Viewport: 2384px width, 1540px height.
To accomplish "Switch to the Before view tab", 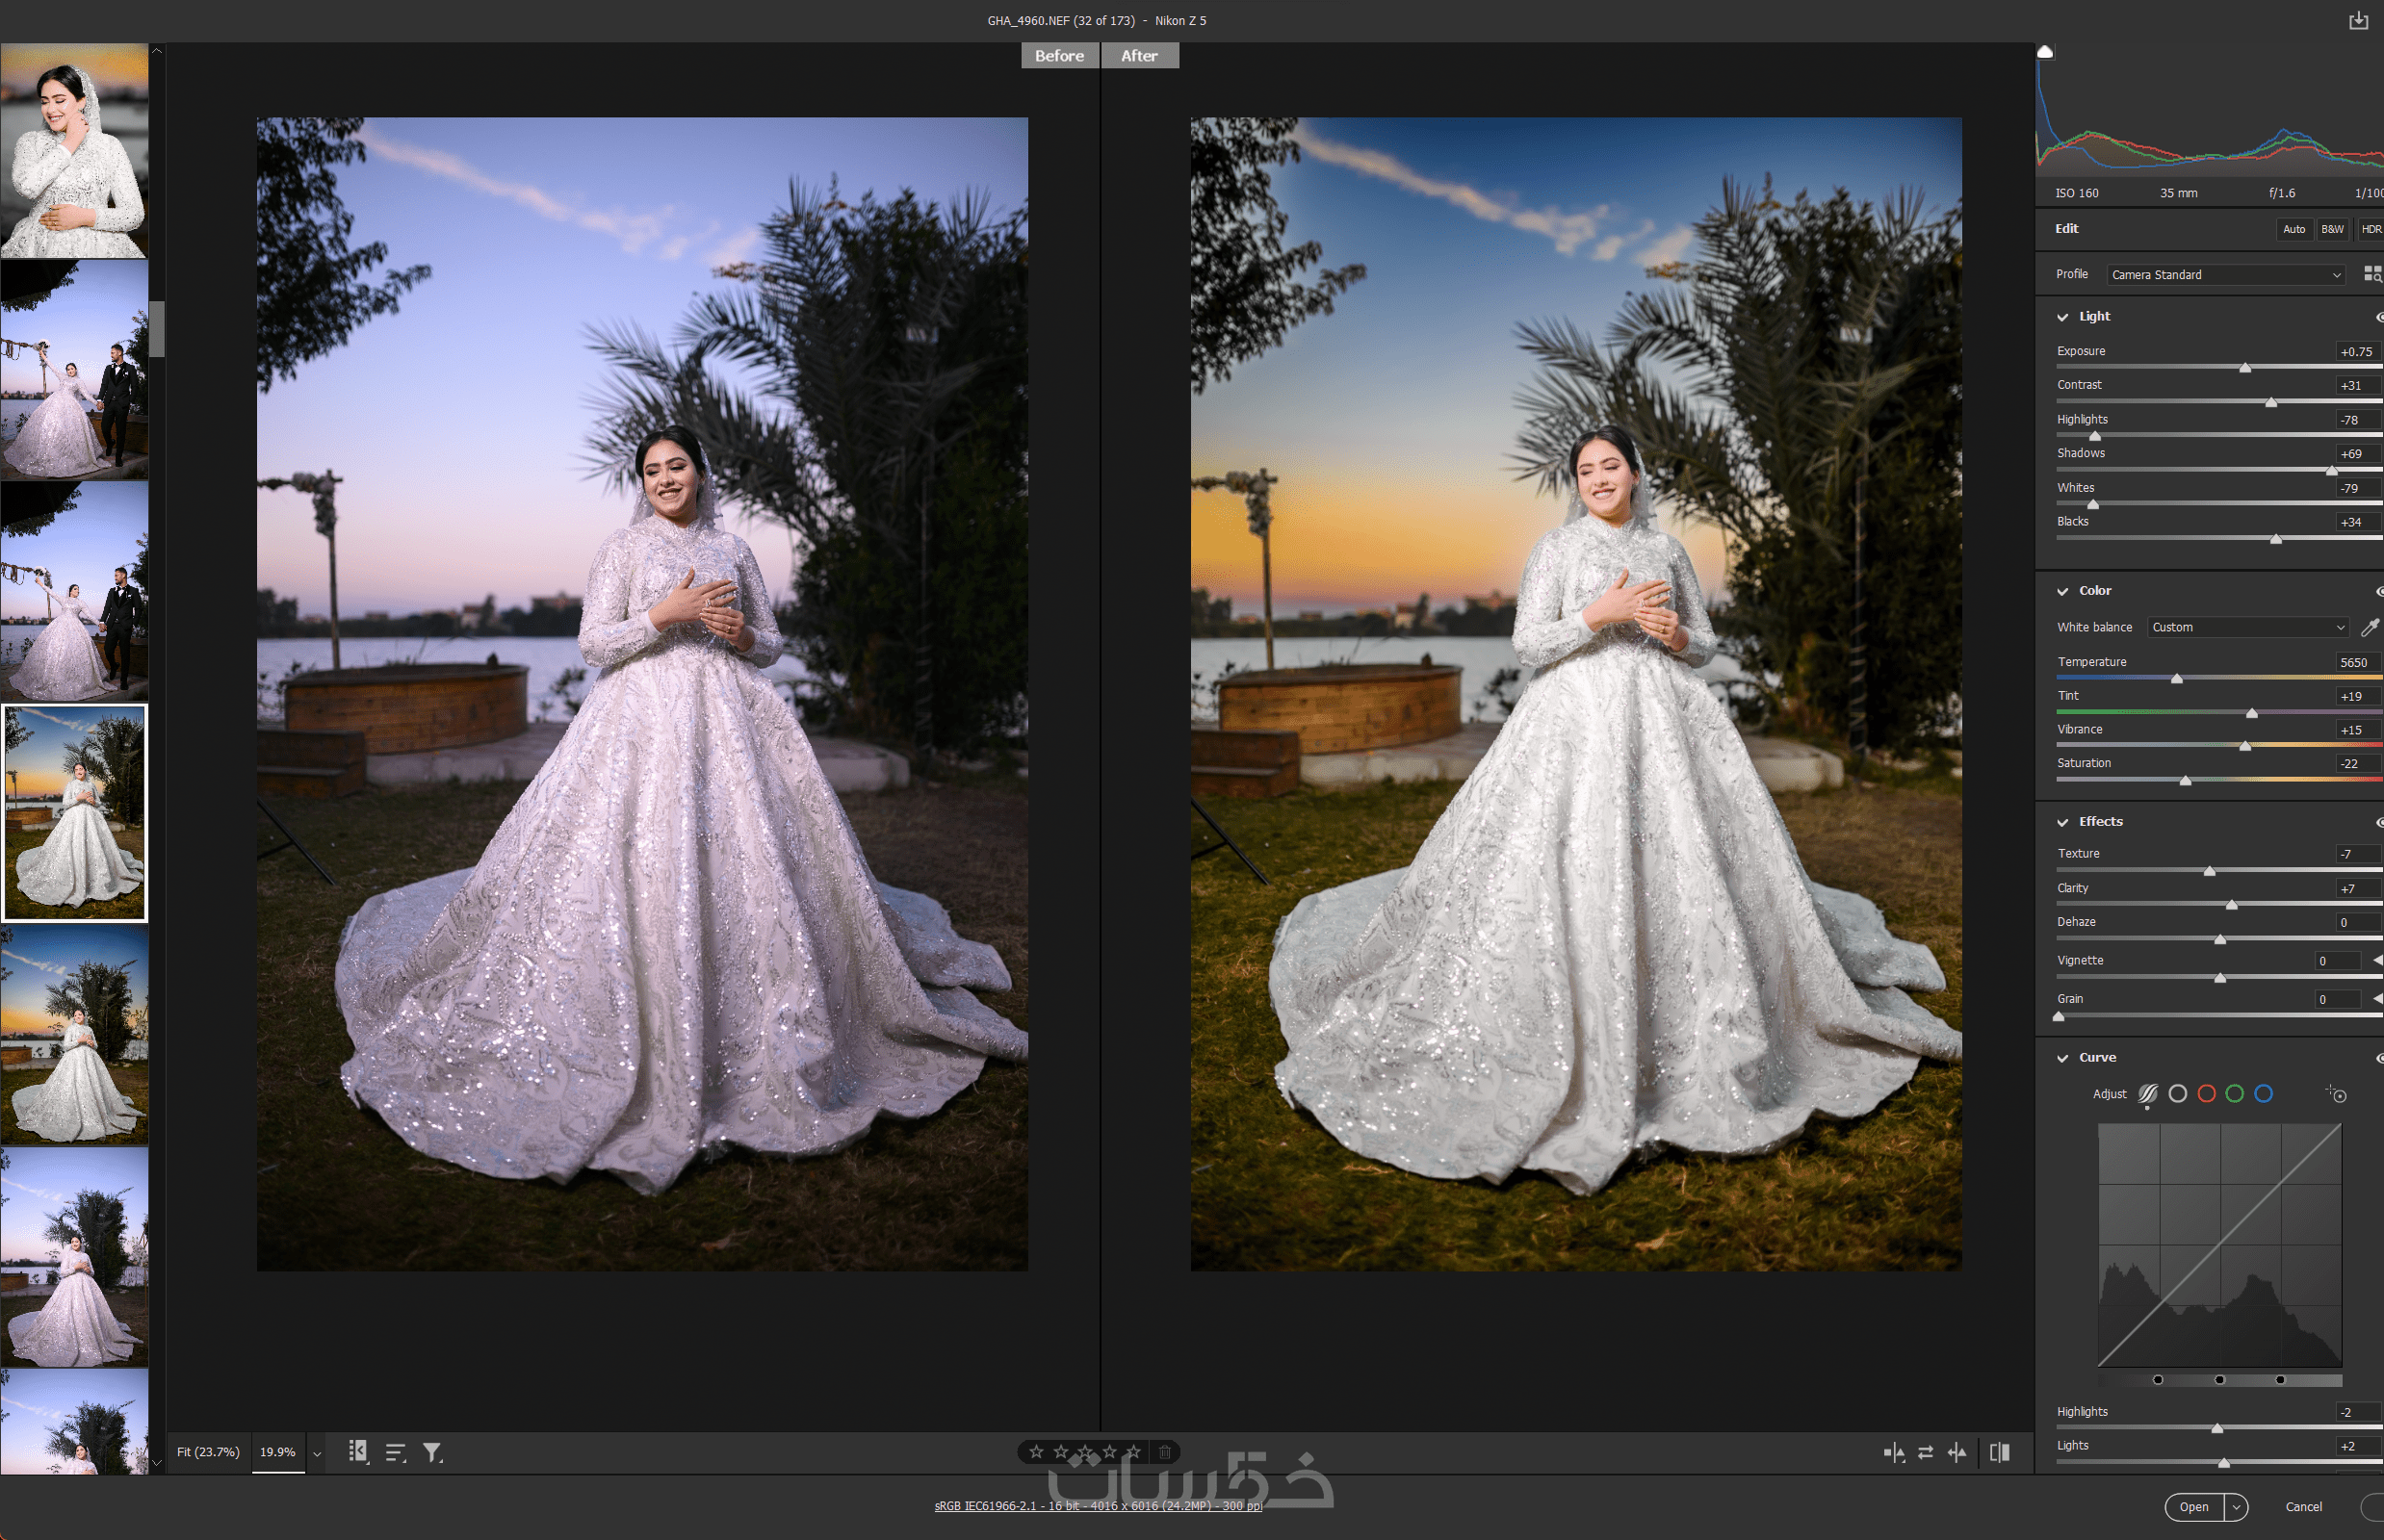I will coord(1058,56).
